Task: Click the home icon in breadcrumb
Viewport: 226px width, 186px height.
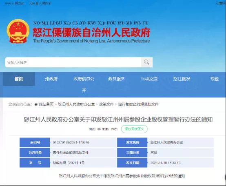Action: (36, 104)
